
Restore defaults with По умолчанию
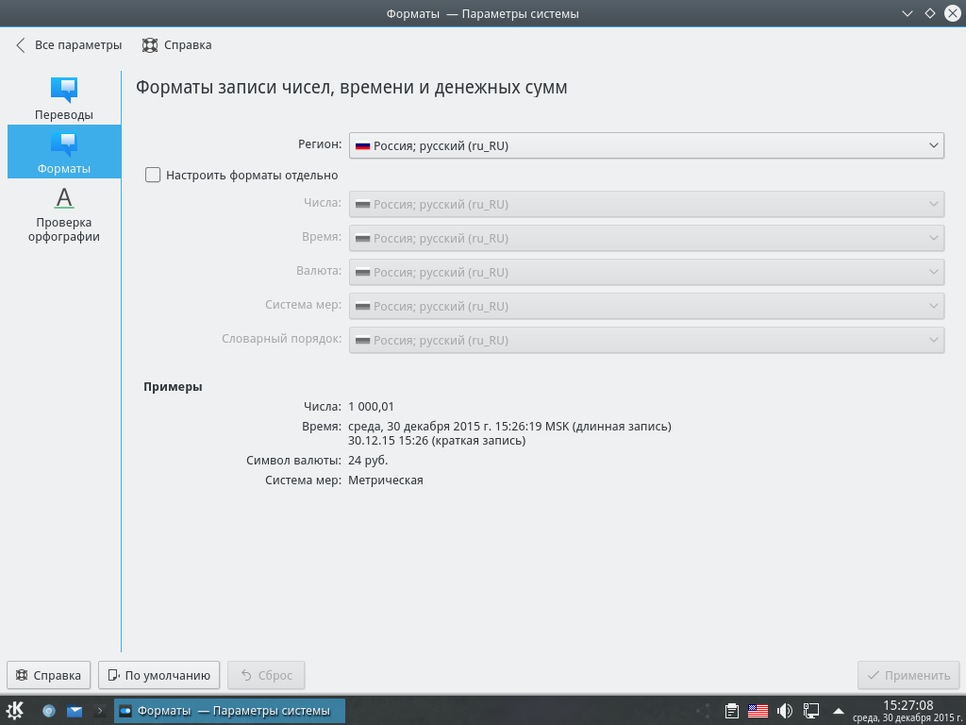click(158, 675)
